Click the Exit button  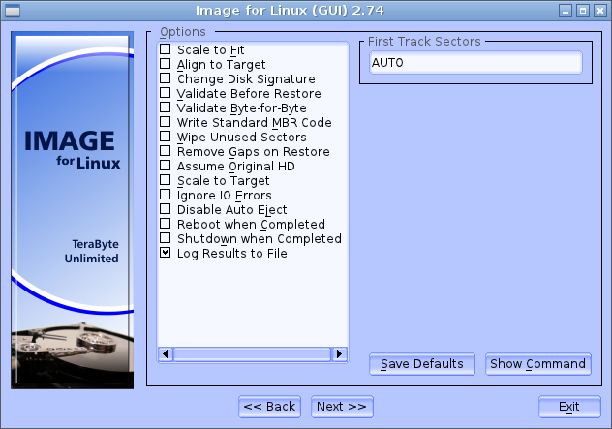[569, 407]
